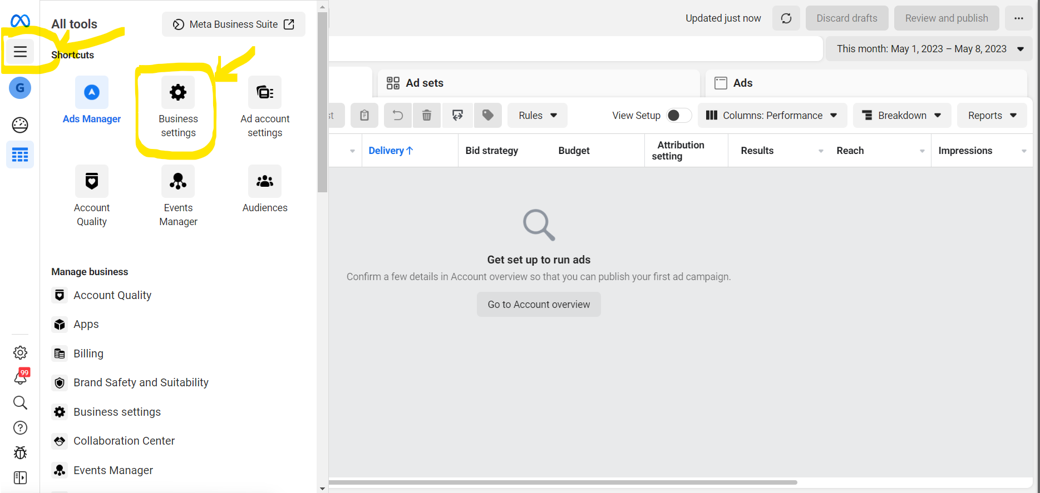Open the Reports dropdown

(x=992, y=115)
